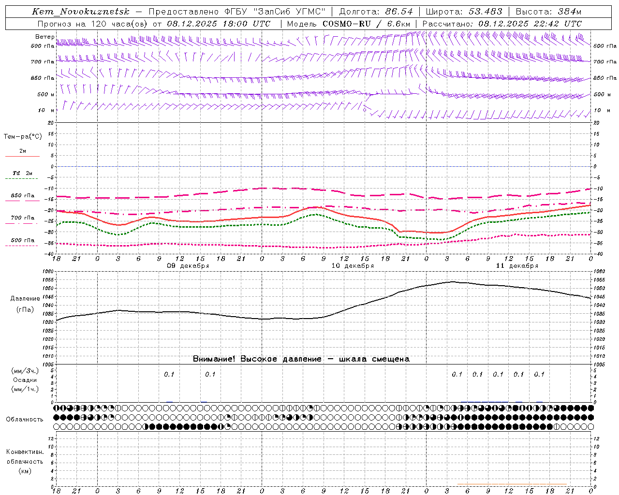
Task: Click the "(км)" unit under convective cloudiness
Action: point(25,471)
